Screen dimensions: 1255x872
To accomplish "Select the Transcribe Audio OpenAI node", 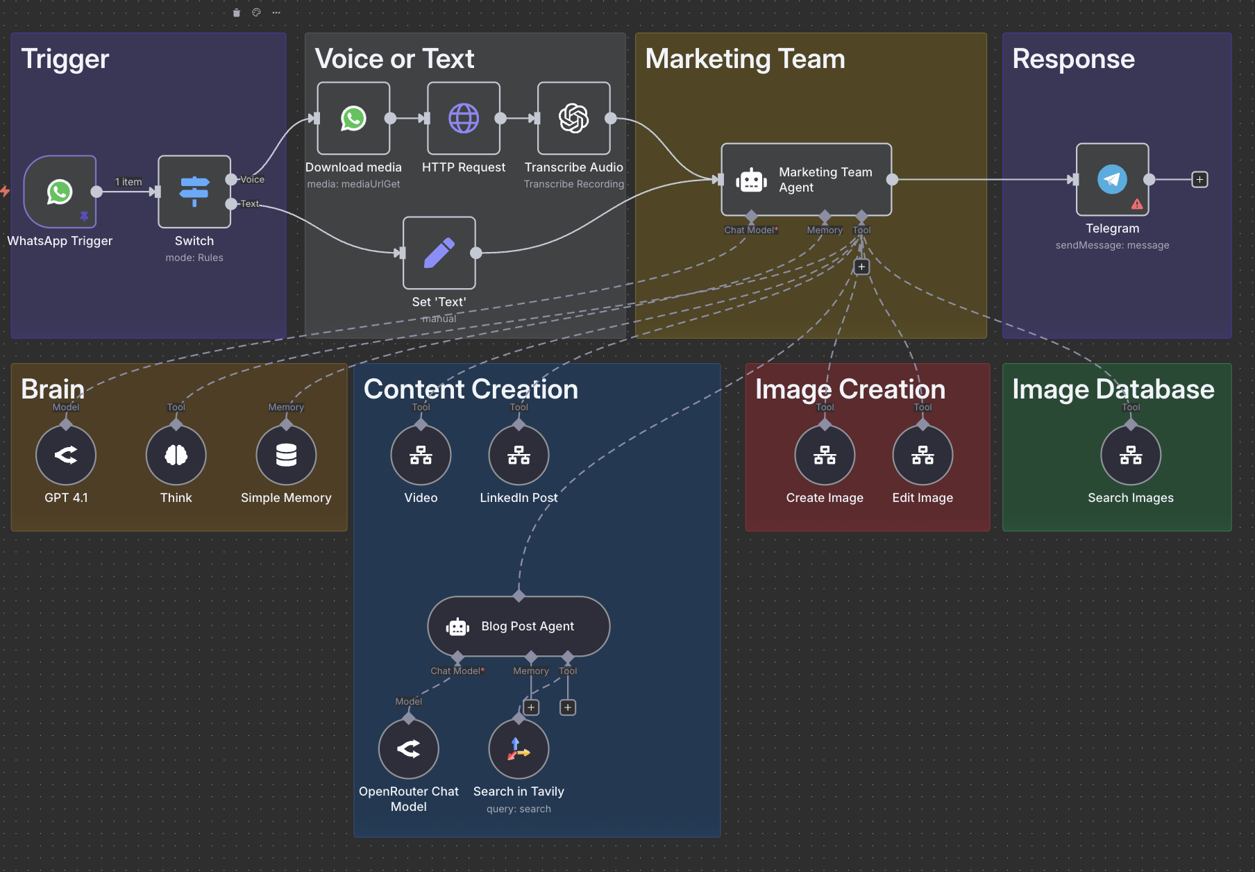I will coord(574,118).
